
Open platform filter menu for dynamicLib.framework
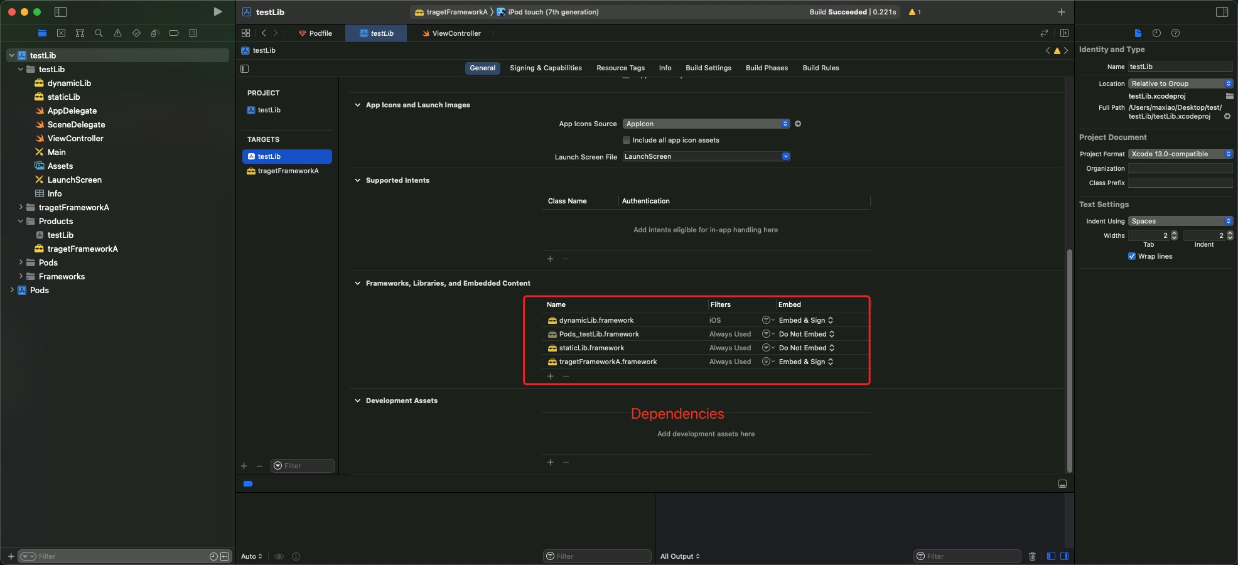768,320
